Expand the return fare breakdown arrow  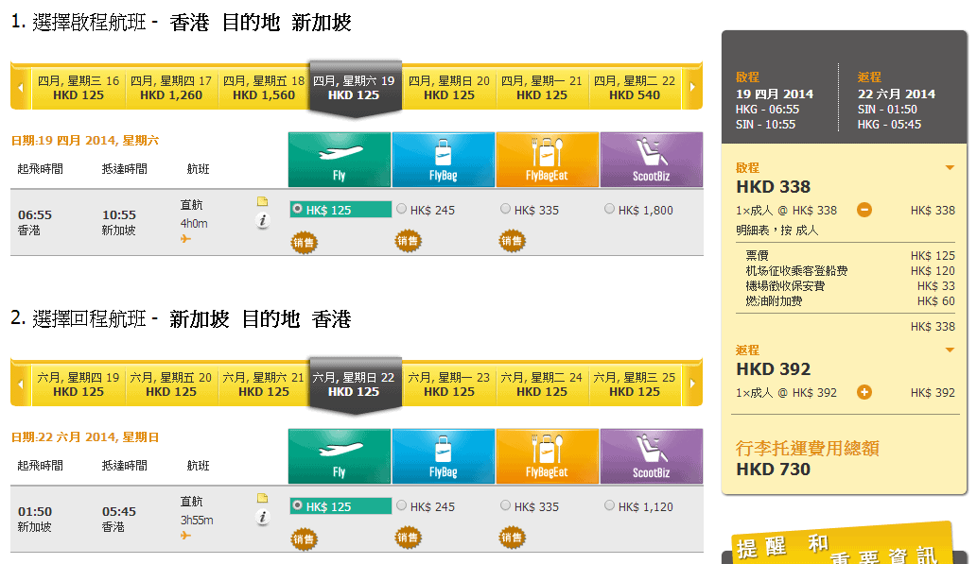pos(950,350)
